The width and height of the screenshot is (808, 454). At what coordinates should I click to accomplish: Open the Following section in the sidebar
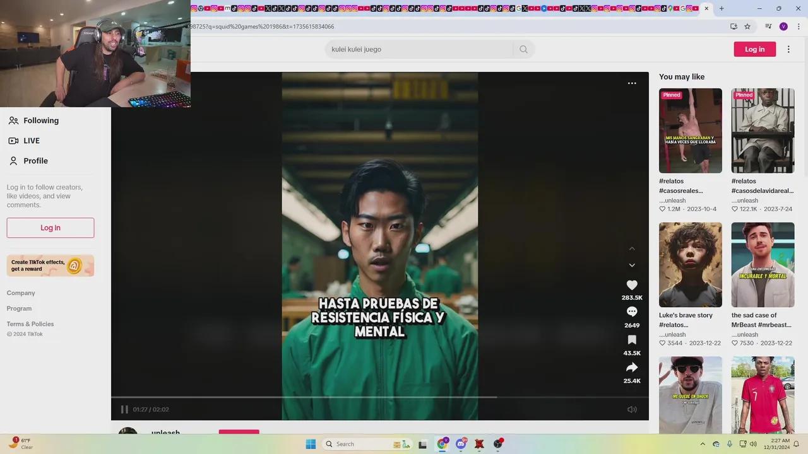click(40, 120)
